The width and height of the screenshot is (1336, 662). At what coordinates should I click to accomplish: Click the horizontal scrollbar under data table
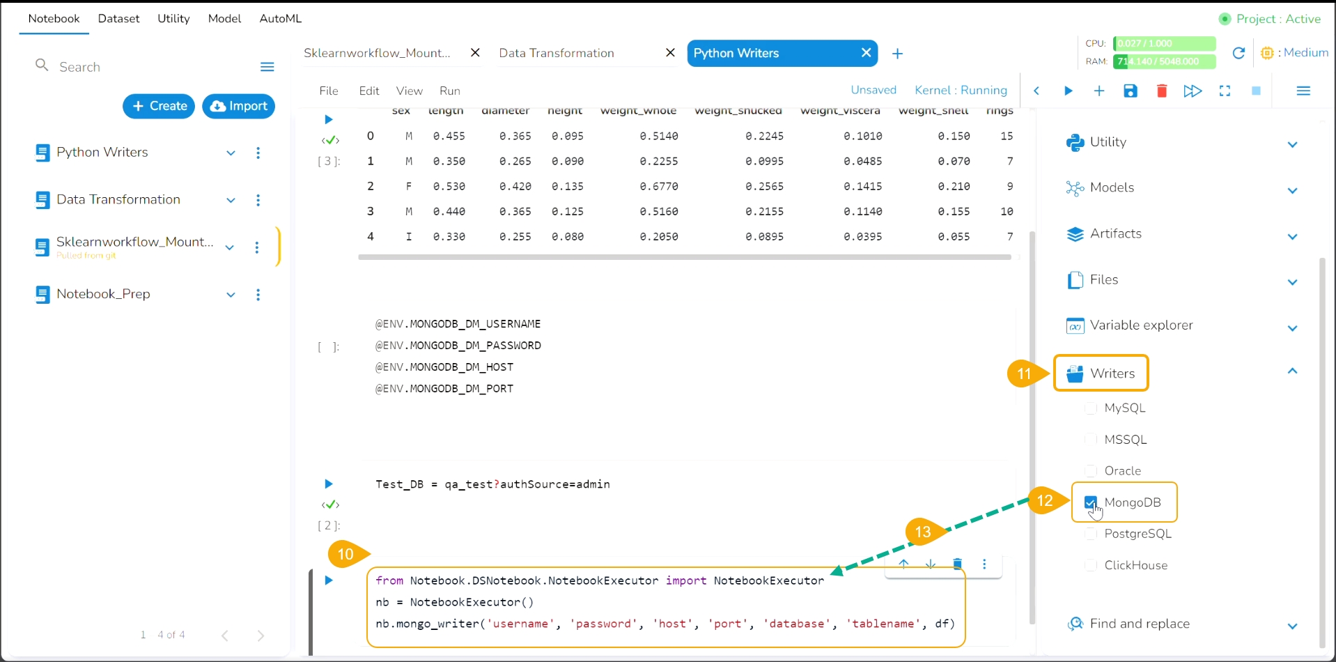(684, 257)
